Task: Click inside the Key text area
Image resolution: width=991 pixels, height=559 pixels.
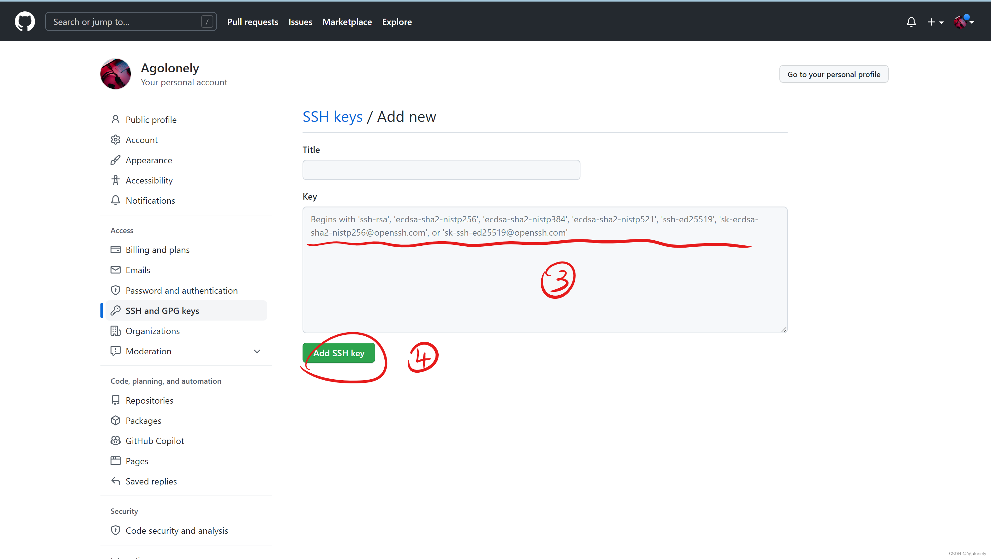Action: tap(544, 269)
